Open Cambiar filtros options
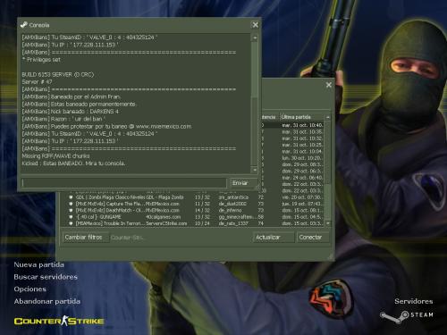The image size is (447, 335). click(x=84, y=238)
